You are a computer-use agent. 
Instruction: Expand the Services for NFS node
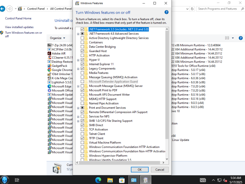pos(78,117)
